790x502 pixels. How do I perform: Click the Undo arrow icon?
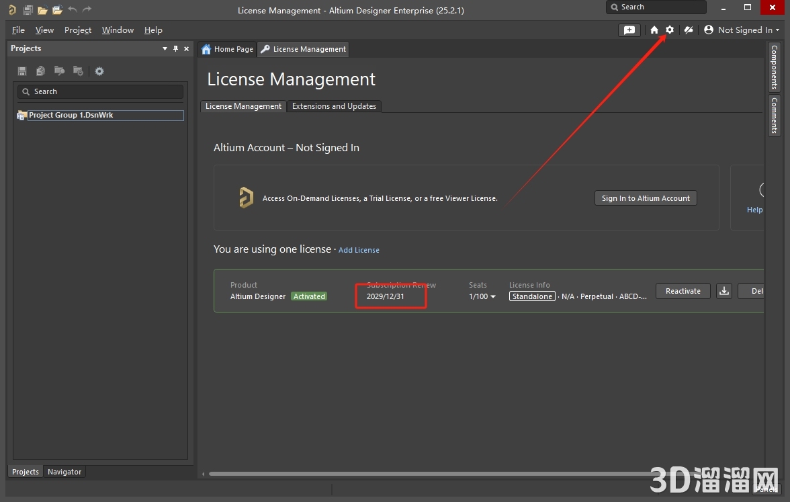coord(73,9)
